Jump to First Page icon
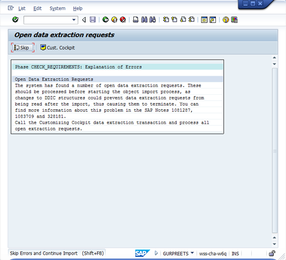Screen dimensions: 286x260 [166, 20]
